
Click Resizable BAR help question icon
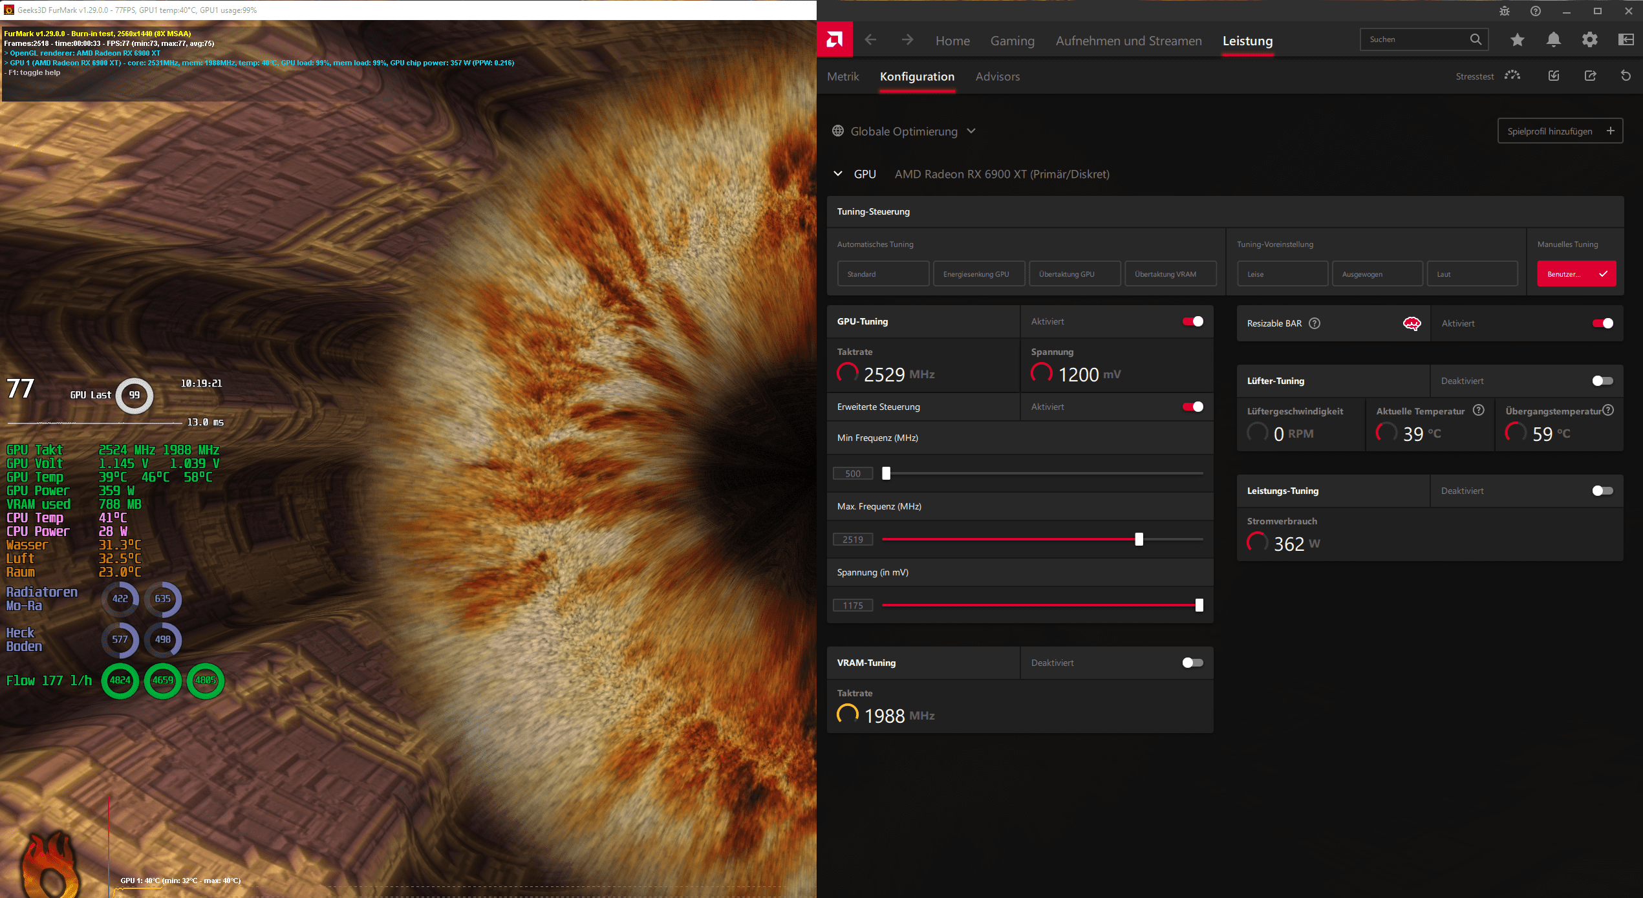1315,323
